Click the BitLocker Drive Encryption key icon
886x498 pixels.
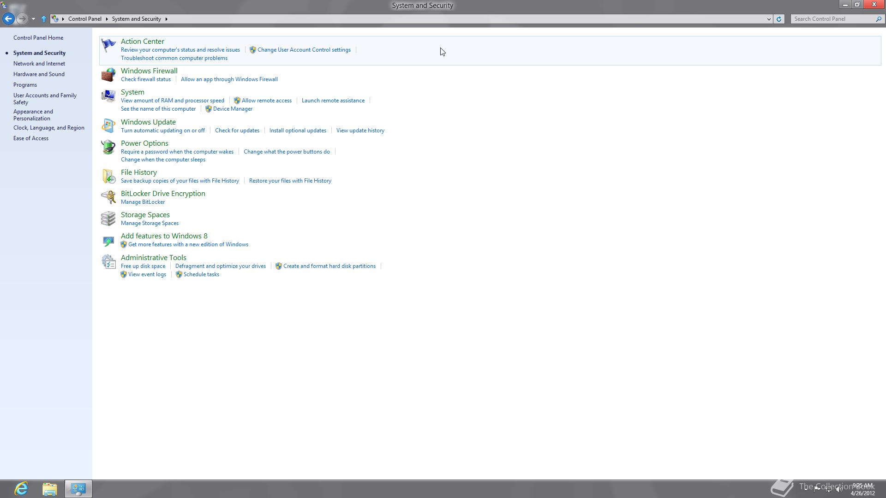point(108,197)
